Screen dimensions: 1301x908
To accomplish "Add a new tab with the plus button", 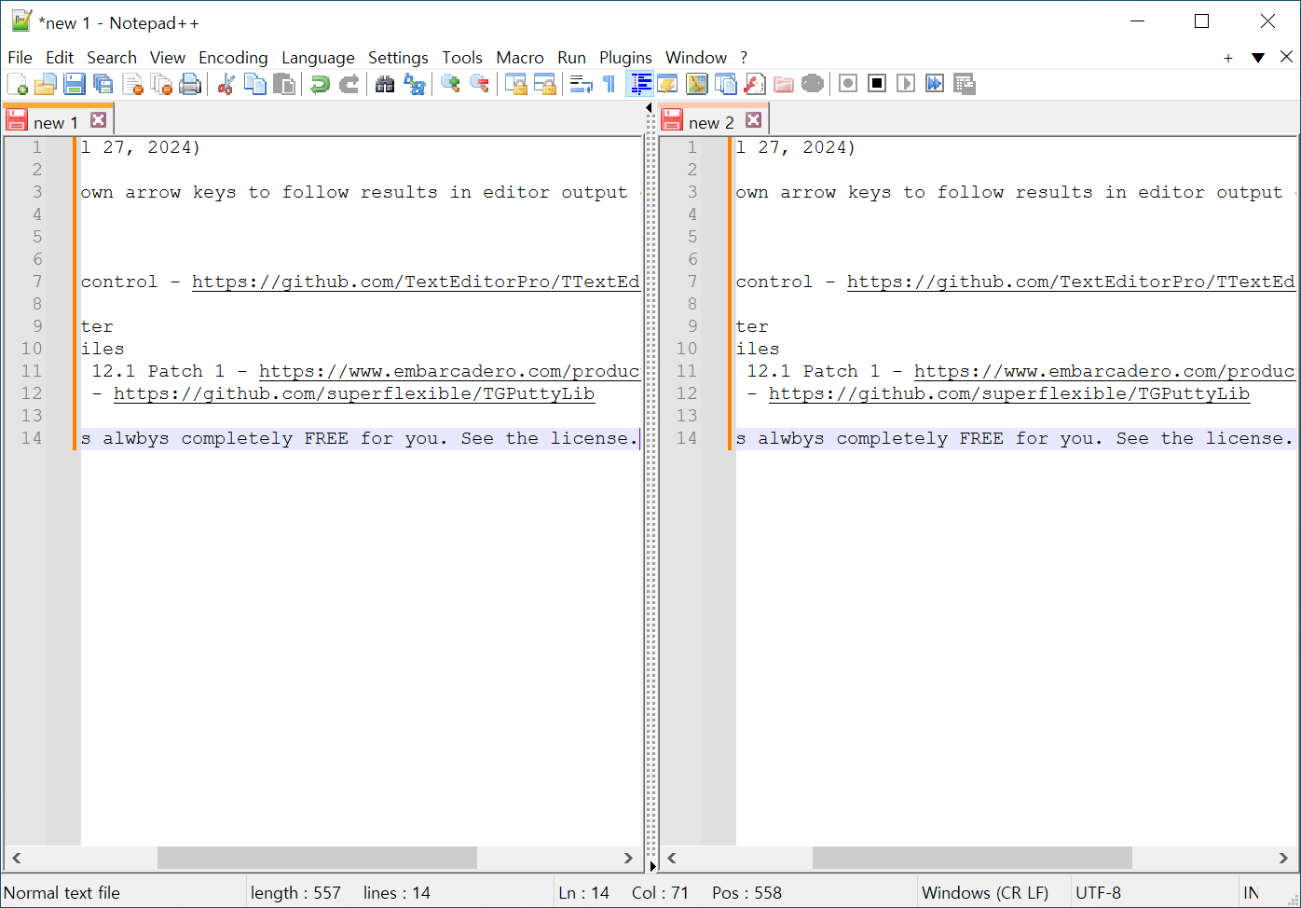I will point(1228,58).
